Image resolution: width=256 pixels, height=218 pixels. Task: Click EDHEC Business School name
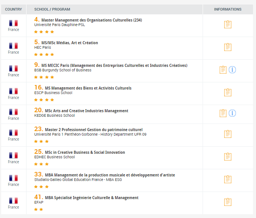(x=55, y=157)
